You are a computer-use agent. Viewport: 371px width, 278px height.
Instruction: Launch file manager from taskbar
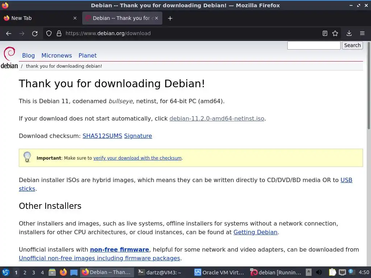point(52,272)
